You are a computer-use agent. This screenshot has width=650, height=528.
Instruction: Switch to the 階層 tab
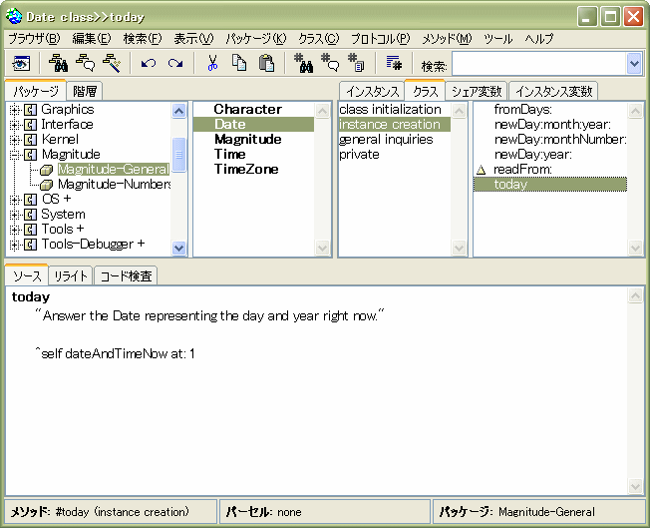85,91
